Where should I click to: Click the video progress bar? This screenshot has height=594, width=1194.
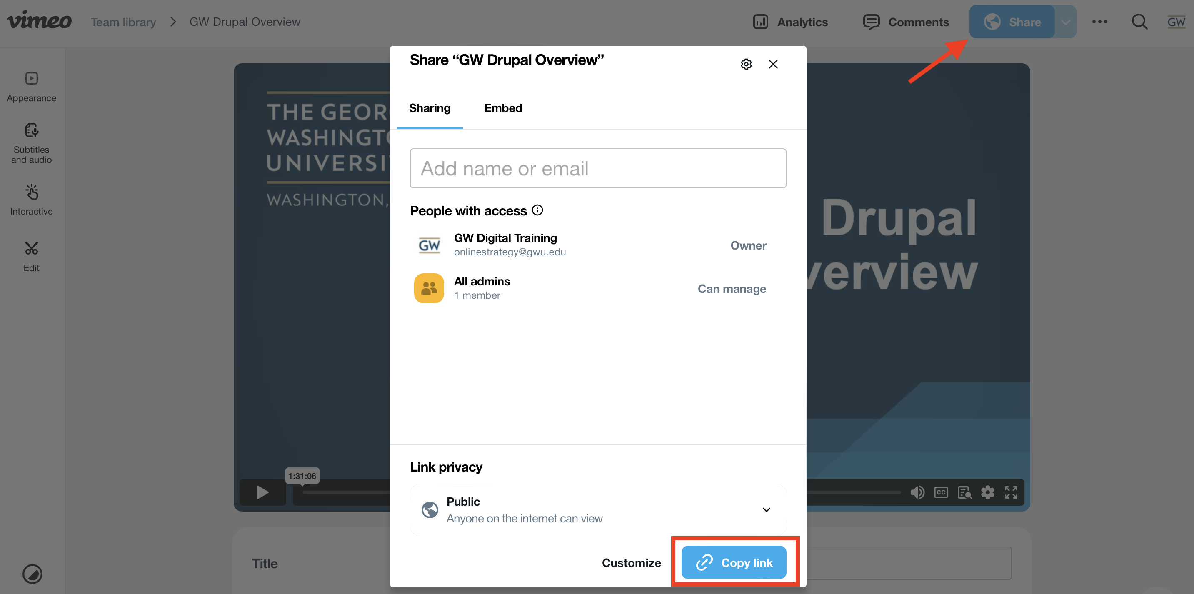click(x=601, y=492)
